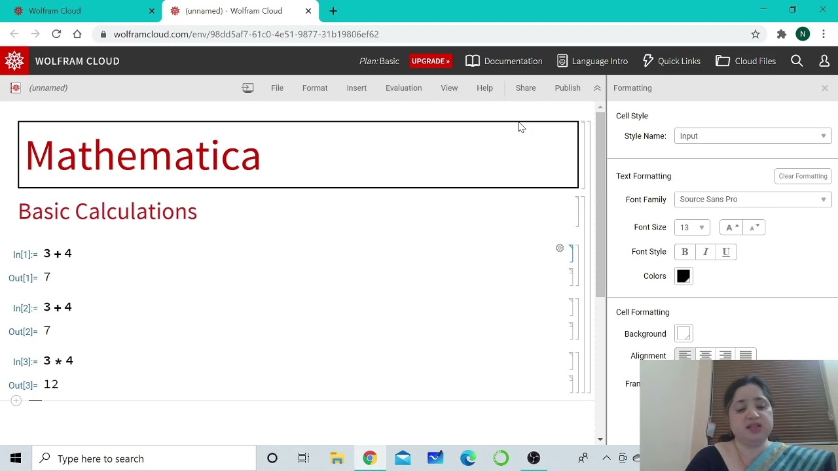The image size is (838, 471).
Task: Click into the In[3] input 3 * 4
Action: (58, 360)
